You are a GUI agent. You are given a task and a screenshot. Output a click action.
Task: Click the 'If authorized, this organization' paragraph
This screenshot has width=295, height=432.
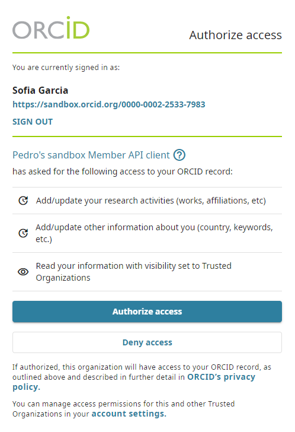pos(142,377)
